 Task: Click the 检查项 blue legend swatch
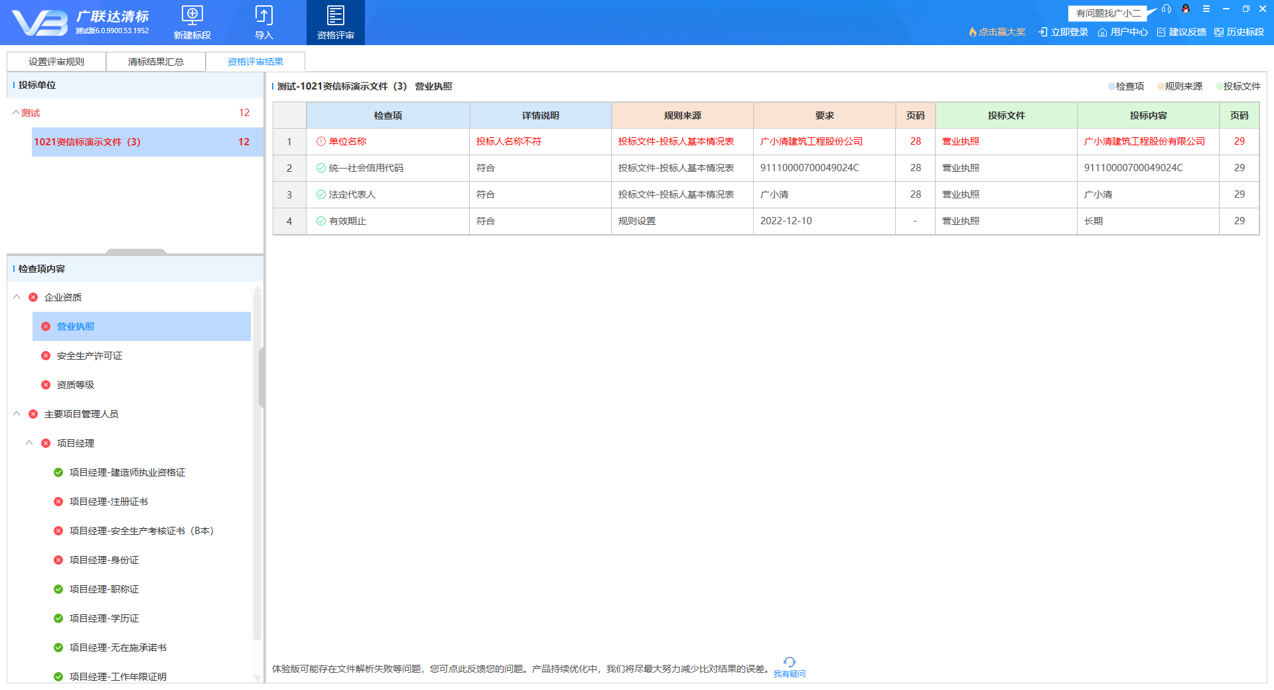tap(1112, 86)
